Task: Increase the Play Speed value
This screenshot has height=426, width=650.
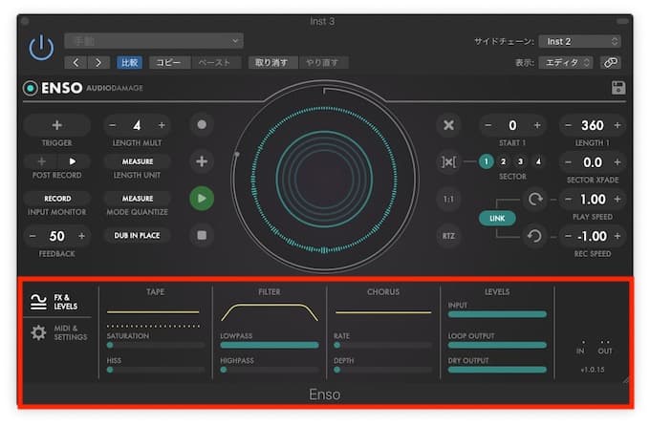Action: pos(617,200)
